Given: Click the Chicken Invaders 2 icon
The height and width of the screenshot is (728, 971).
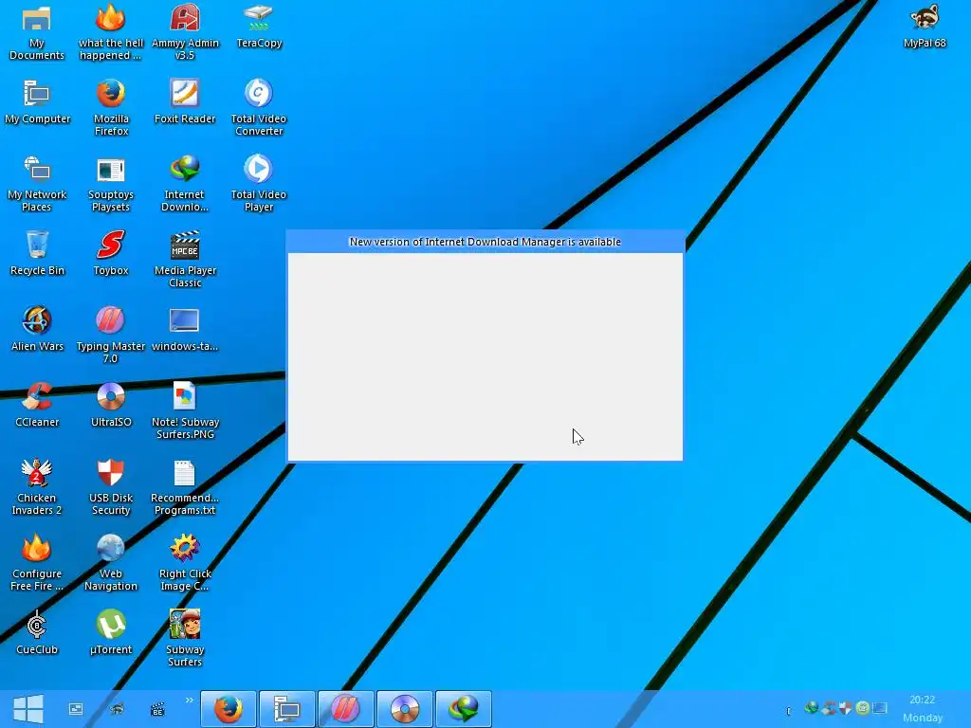Looking at the screenshot, I should click(37, 487).
